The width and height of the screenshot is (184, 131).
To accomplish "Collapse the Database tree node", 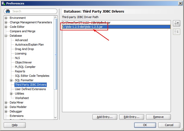I will [x=6, y=36].
